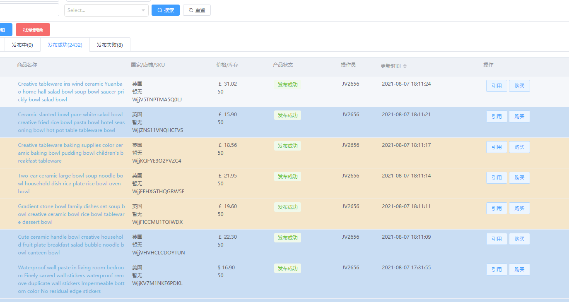Click the empty search input field
This screenshot has height=302, width=569.
click(29, 9)
